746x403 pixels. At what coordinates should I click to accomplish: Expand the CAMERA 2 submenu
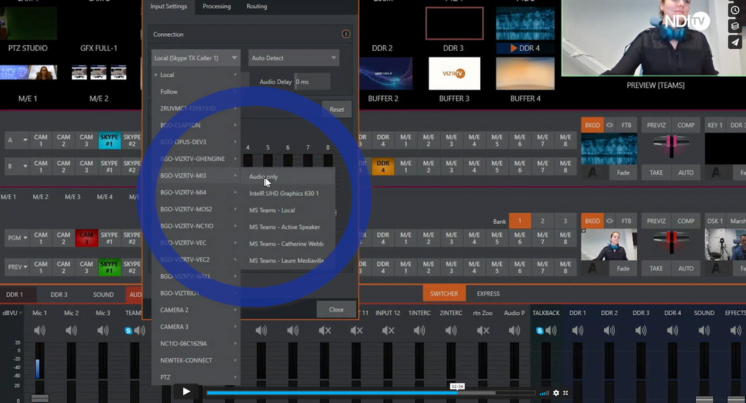point(195,310)
